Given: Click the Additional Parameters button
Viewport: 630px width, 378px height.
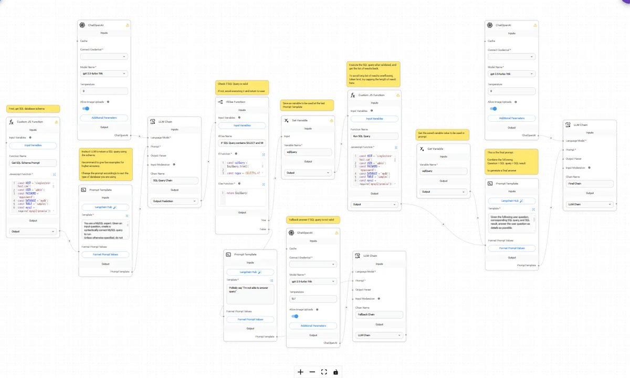Looking at the screenshot, I should 103,118.
